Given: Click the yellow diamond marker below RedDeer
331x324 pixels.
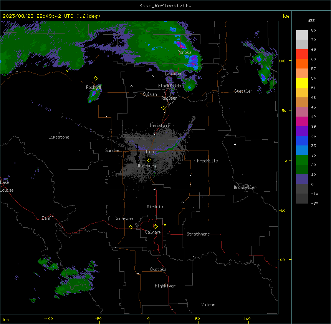Looking at the screenshot, I should tap(163, 108).
